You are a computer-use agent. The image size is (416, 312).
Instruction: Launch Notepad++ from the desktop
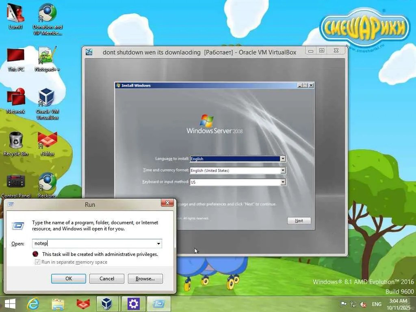pyautogui.click(x=47, y=59)
